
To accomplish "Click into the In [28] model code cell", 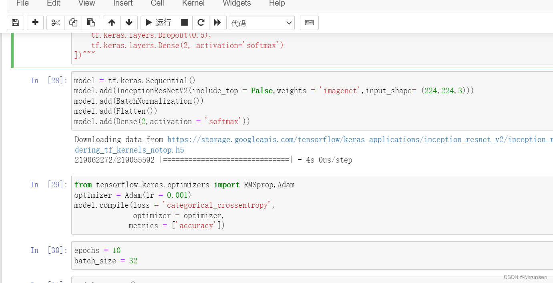I will [312, 101].
